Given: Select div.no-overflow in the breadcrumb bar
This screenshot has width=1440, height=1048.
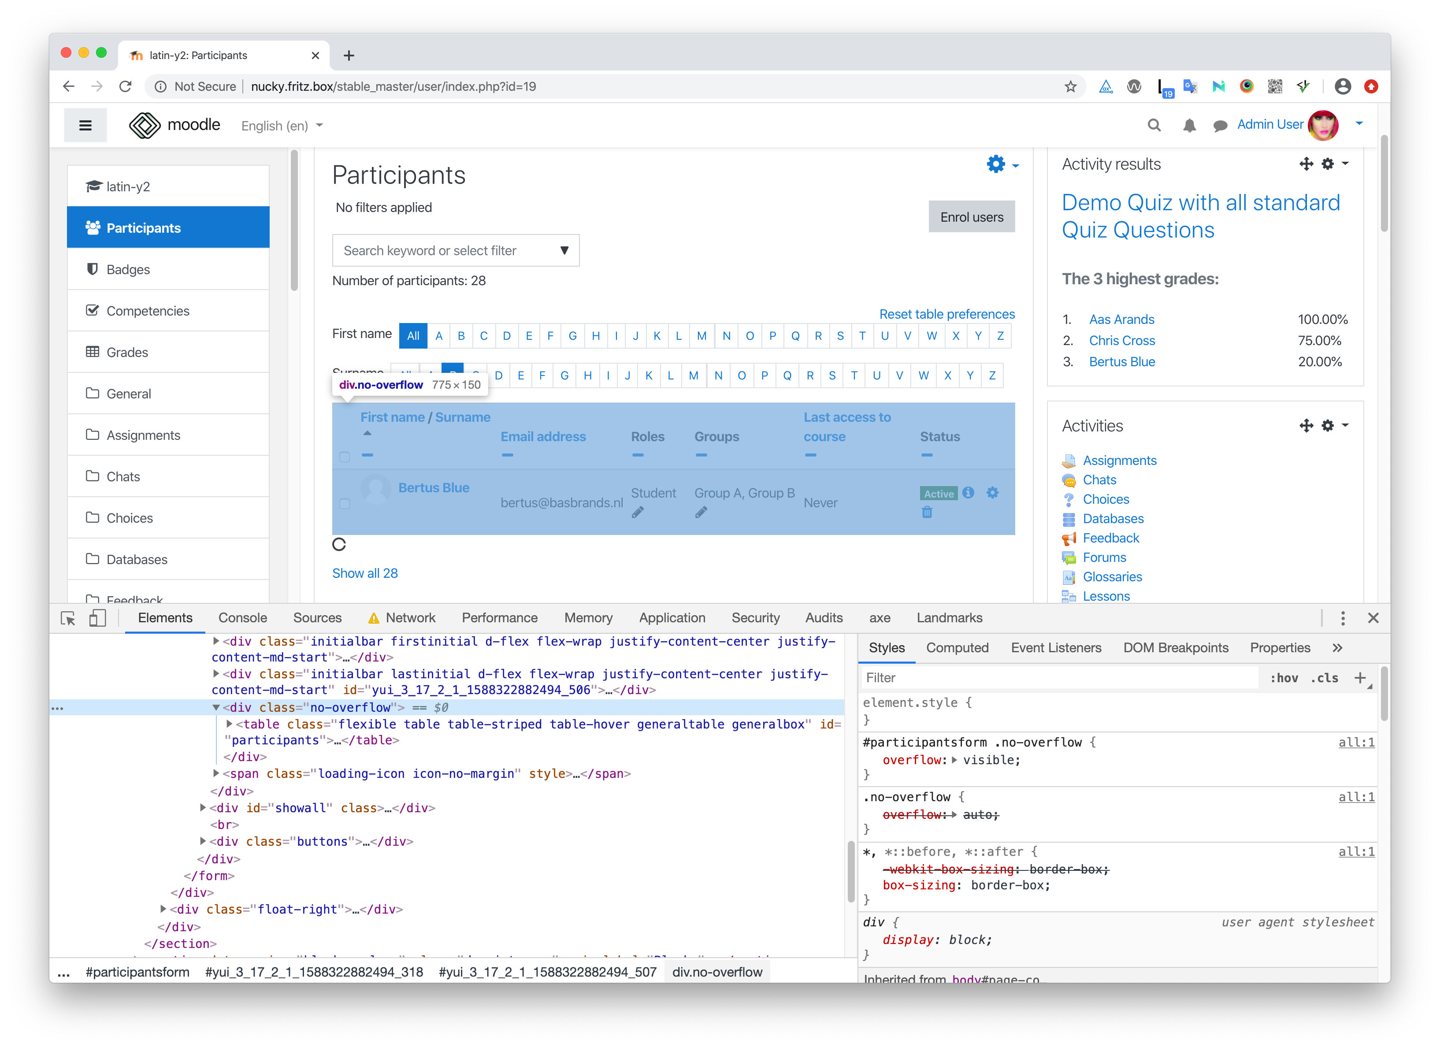Looking at the screenshot, I should click(x=717, y=972).
